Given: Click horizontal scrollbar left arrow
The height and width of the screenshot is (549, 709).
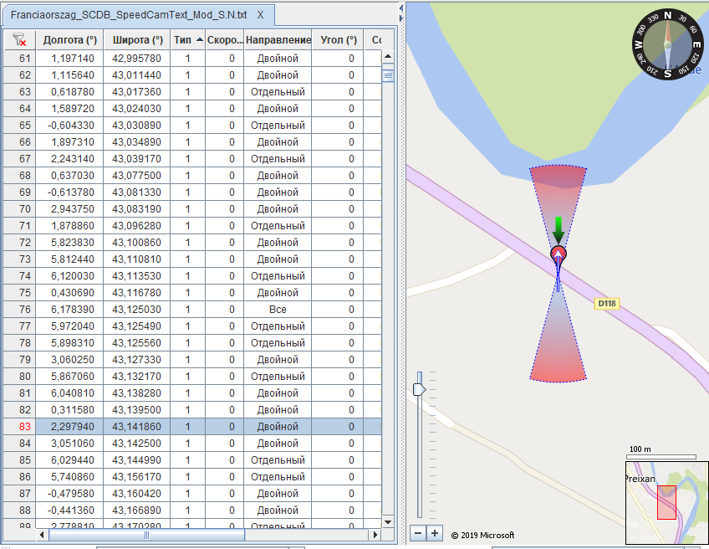Looking at the screenshot, I should [x=42, y=535].
